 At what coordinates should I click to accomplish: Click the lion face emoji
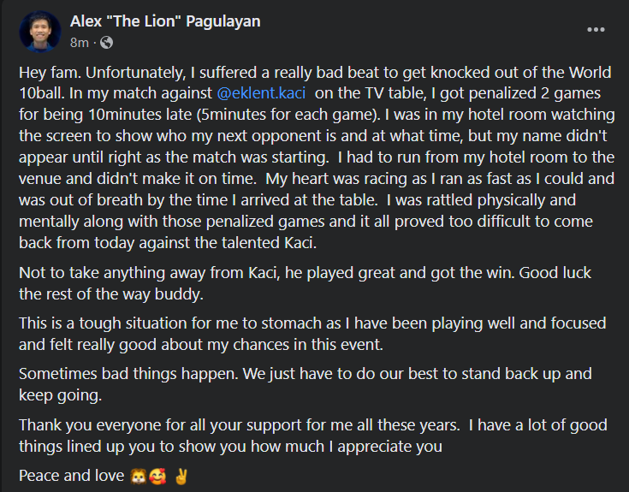[x=138, y=477]
